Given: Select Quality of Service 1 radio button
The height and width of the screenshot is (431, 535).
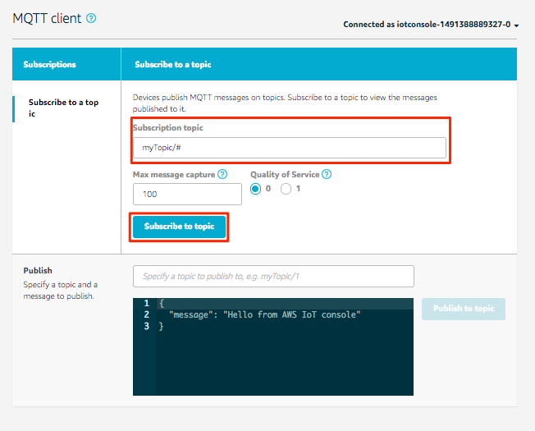Looking at the screenshot, I should click(286, 189).
